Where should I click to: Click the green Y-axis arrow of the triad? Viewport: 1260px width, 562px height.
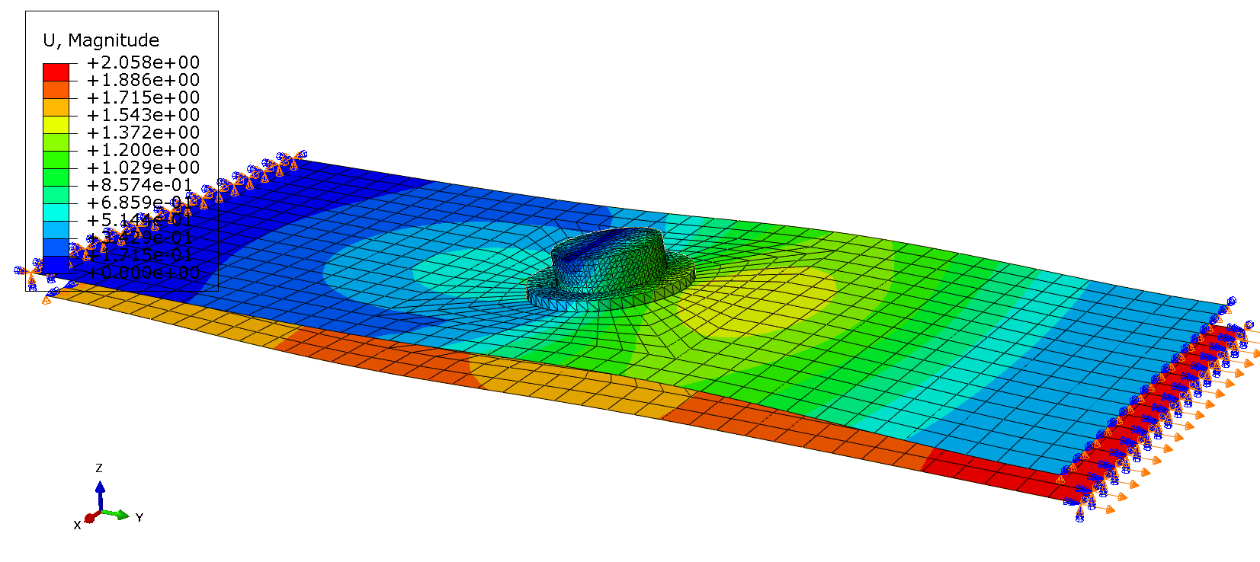pos(114,514)
